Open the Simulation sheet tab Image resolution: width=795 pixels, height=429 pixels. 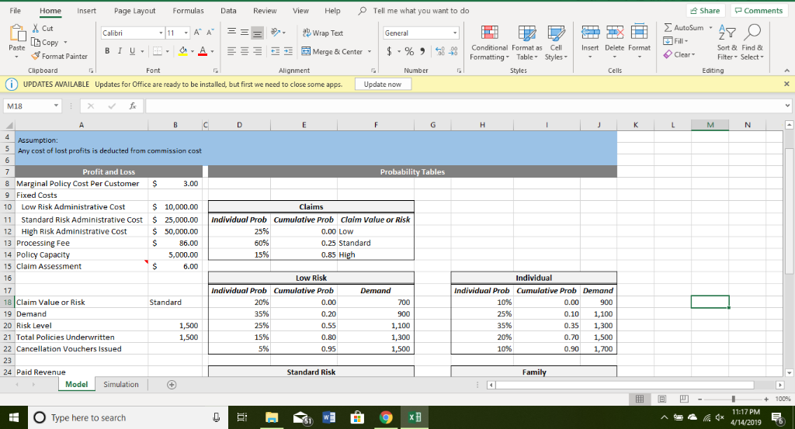click(120, 385)
